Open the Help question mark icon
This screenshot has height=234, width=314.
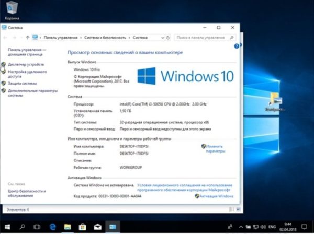[237, 46]
